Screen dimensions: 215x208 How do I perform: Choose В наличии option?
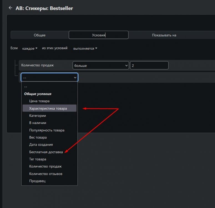[49, 123]
